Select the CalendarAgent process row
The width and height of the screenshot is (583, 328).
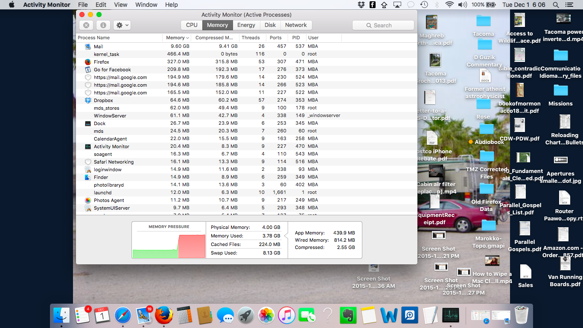click(x=246, y=139)
